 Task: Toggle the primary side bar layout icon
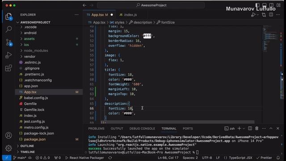[x=257, y=5]
